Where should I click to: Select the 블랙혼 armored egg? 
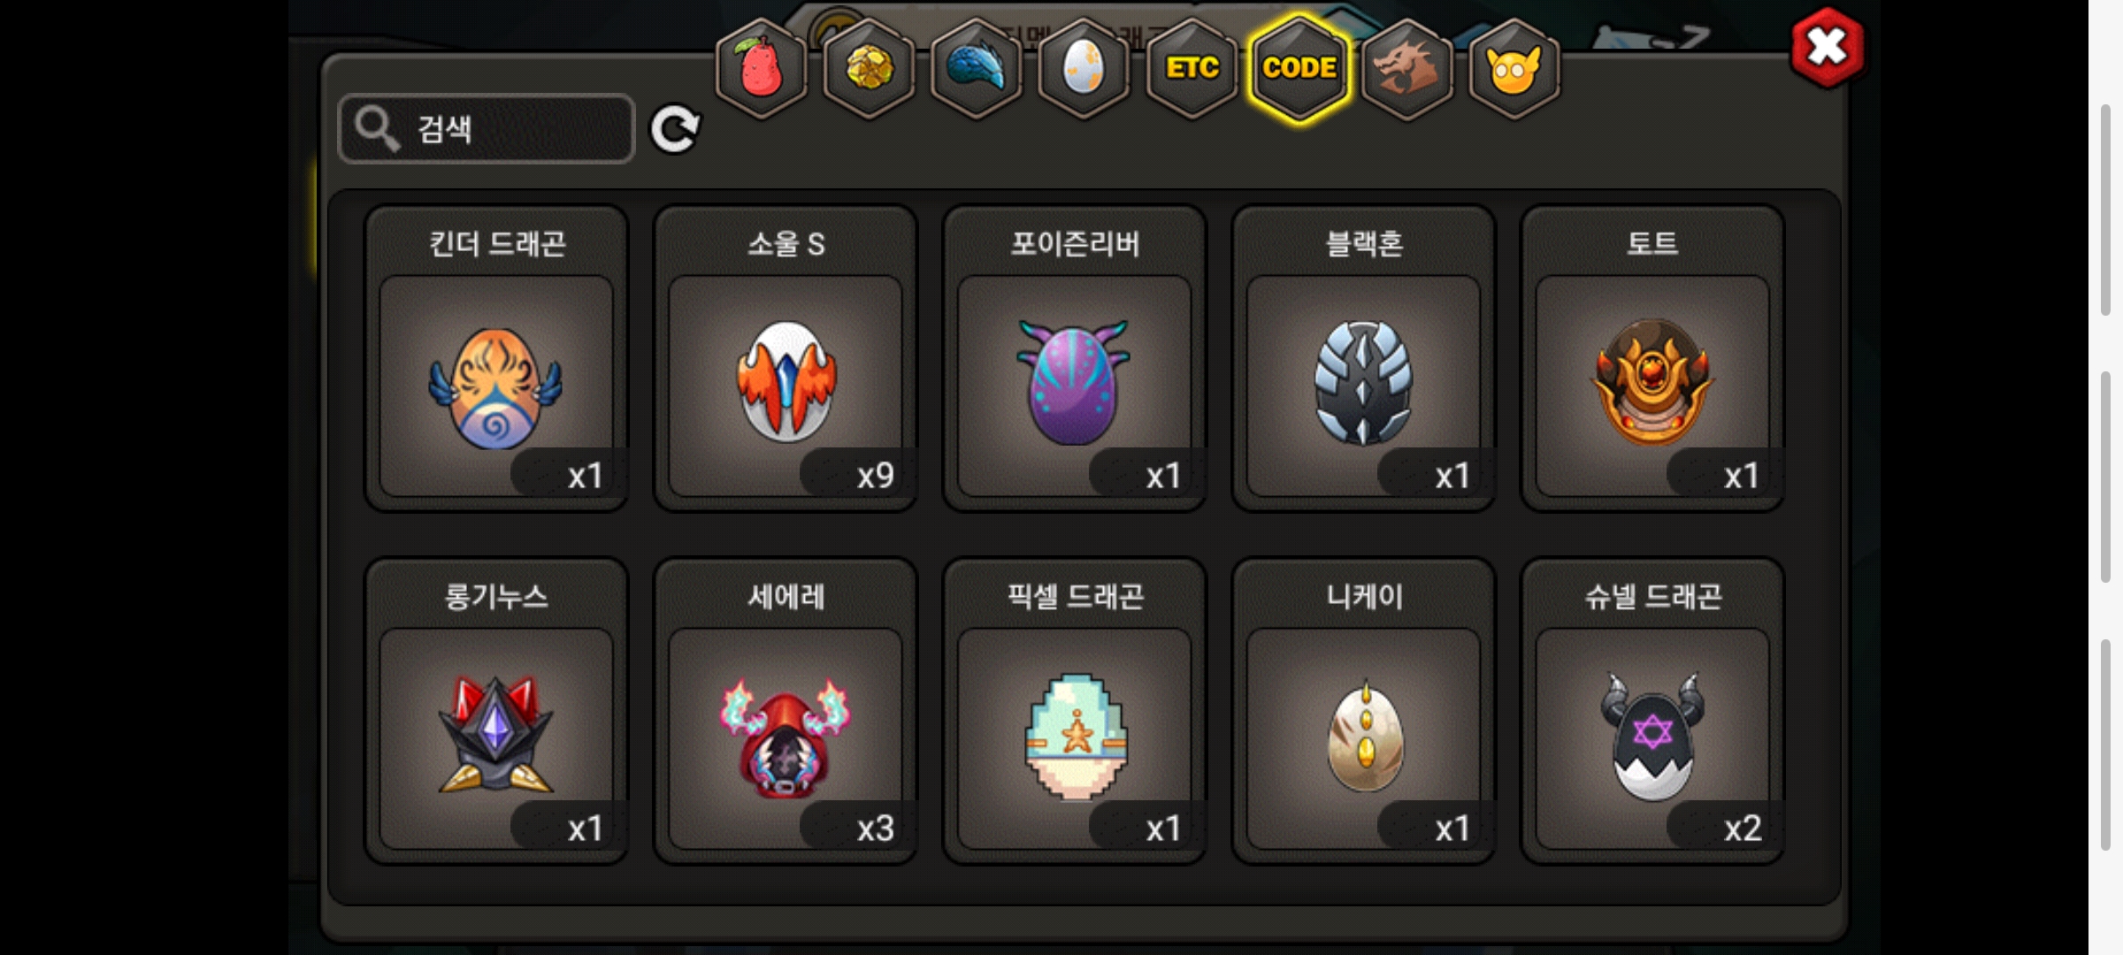click(x=1363, y=358)
